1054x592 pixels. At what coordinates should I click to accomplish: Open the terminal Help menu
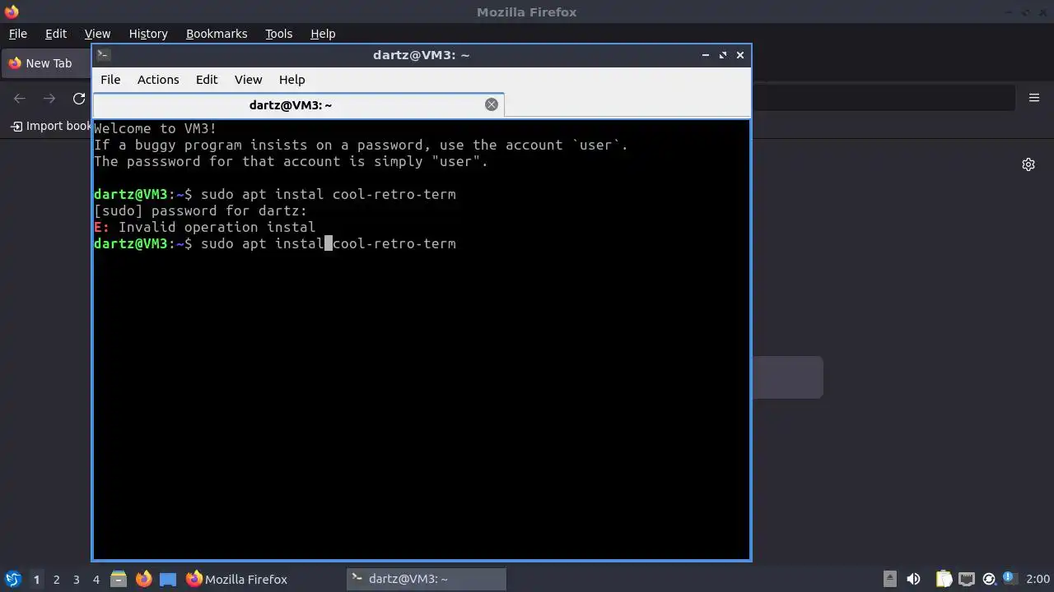[x=291, y=80]
